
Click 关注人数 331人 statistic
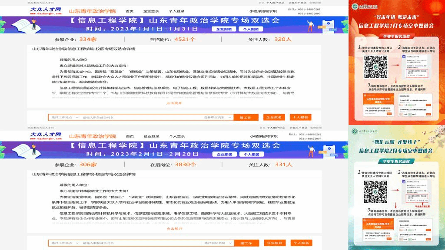[x=270, y=164]
